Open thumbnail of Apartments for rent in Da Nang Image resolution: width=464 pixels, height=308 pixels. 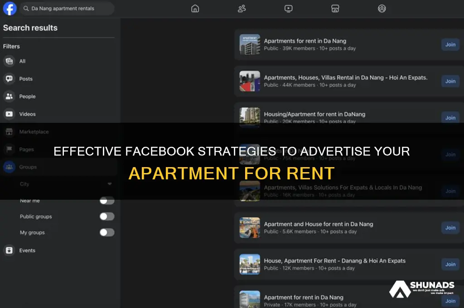250,45
